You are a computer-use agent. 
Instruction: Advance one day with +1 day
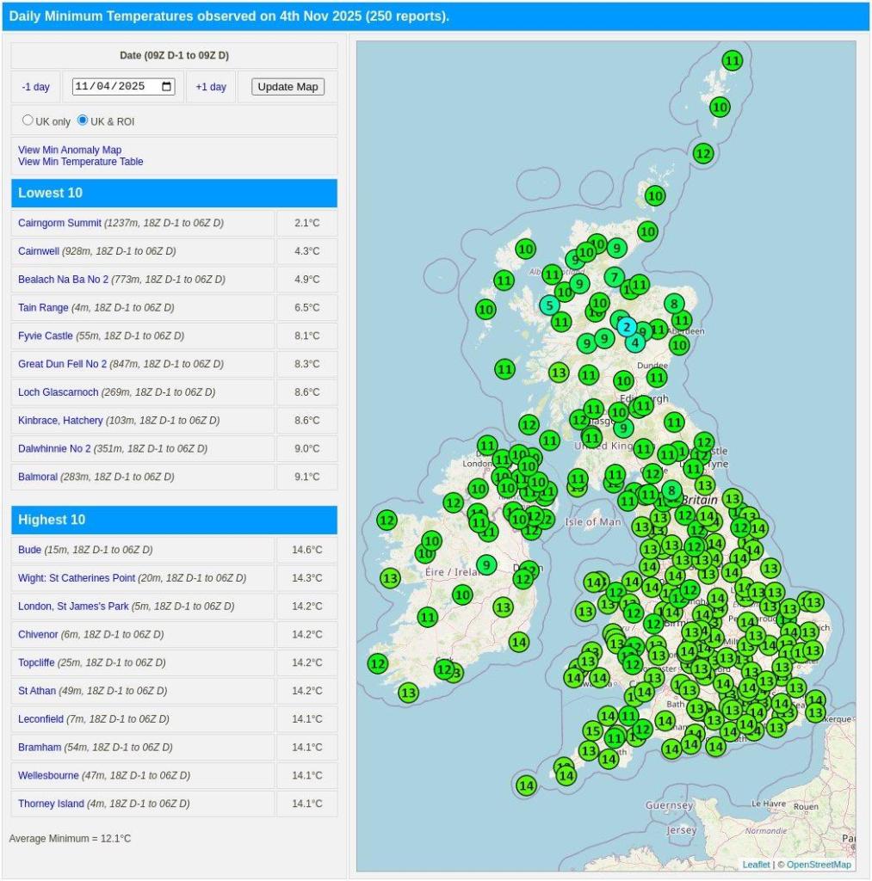click(211, 87)
